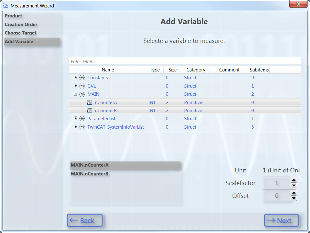This screenshot has width=310, height=233.
Task: Click the Constants struct icon
Action: [x=82, y=78]
